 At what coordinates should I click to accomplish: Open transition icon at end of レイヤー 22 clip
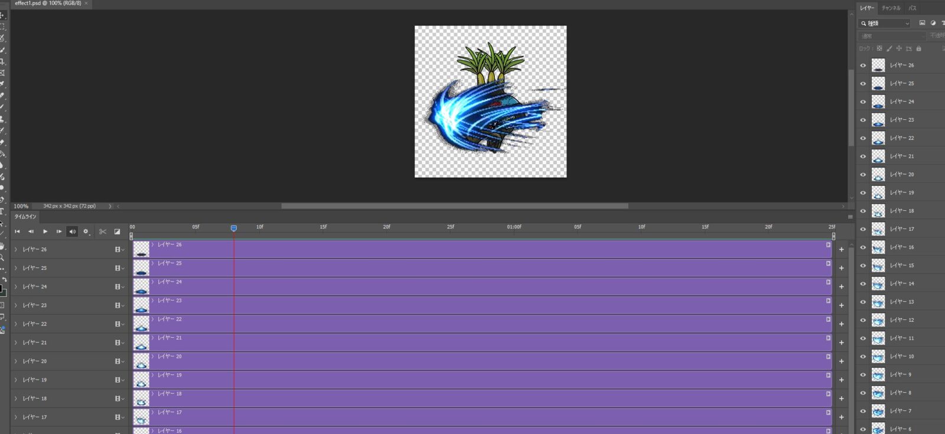click(828, 319)
